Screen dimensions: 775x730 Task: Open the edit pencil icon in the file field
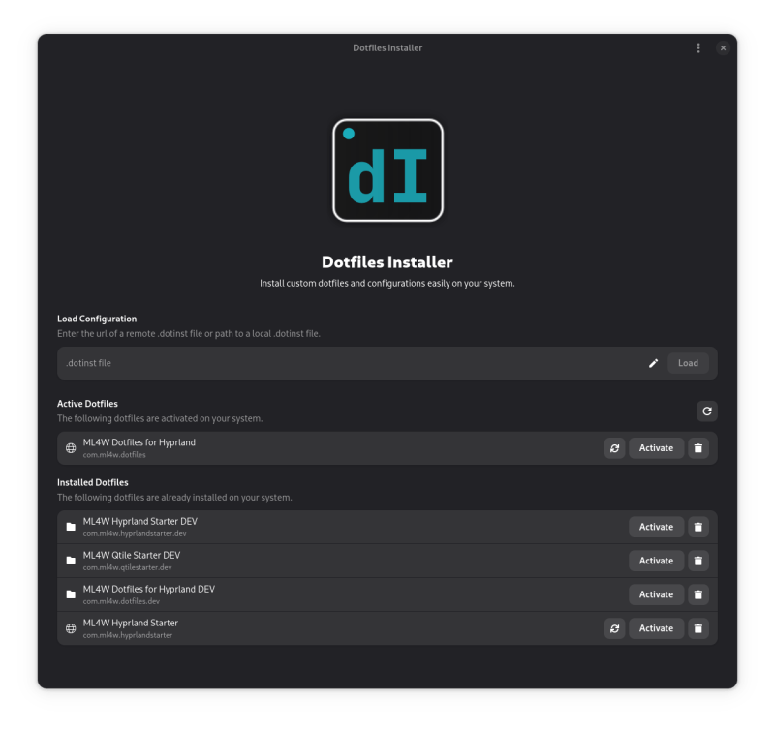(x=653, y=363)
